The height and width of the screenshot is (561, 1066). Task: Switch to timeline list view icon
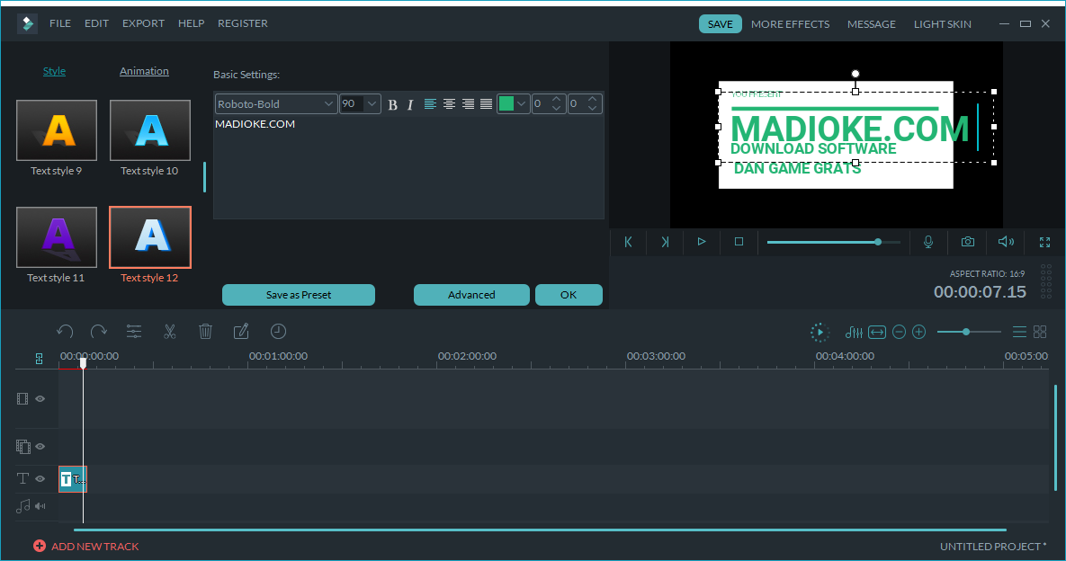(1019, 332)
